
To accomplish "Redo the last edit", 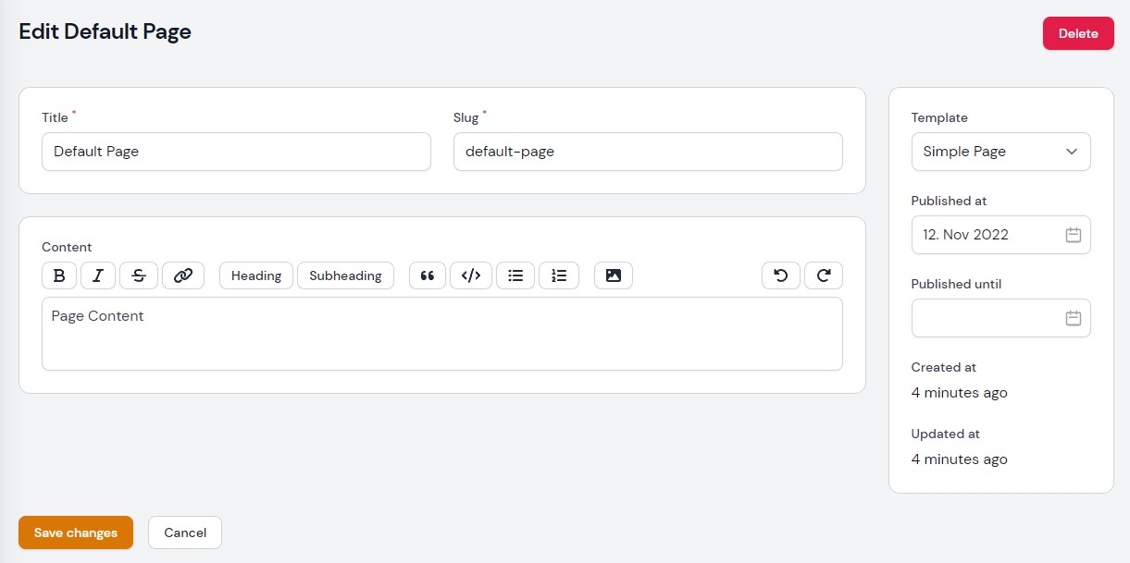I will 824,275.
